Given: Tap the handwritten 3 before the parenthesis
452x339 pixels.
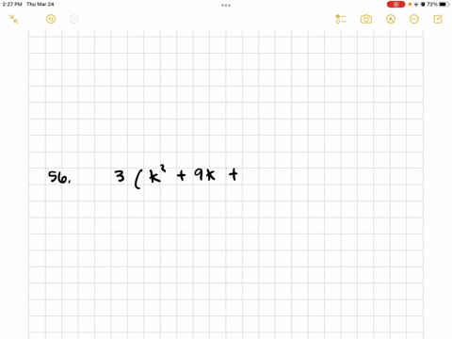Looking at the screenshot, I should click(x=120, y=176).
